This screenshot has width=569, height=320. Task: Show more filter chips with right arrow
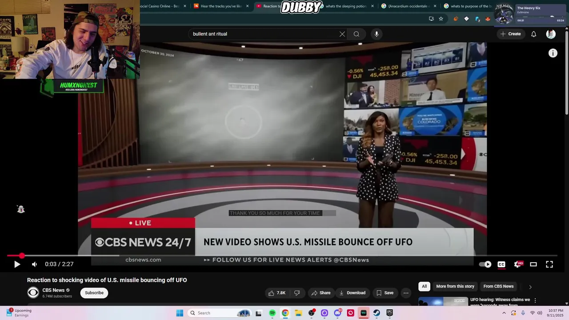530,287
